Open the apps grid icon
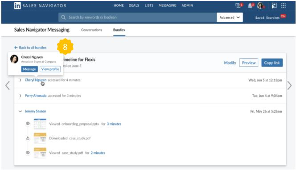Screen dimensions: 296x170 click(x=284, y=5)
